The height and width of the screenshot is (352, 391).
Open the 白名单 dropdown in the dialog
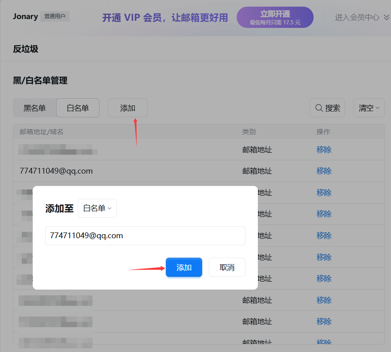(97, 208)
